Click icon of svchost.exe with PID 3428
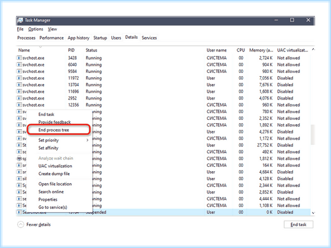The height and width of the screenshot is (248, 331). [x=19, y=57]
